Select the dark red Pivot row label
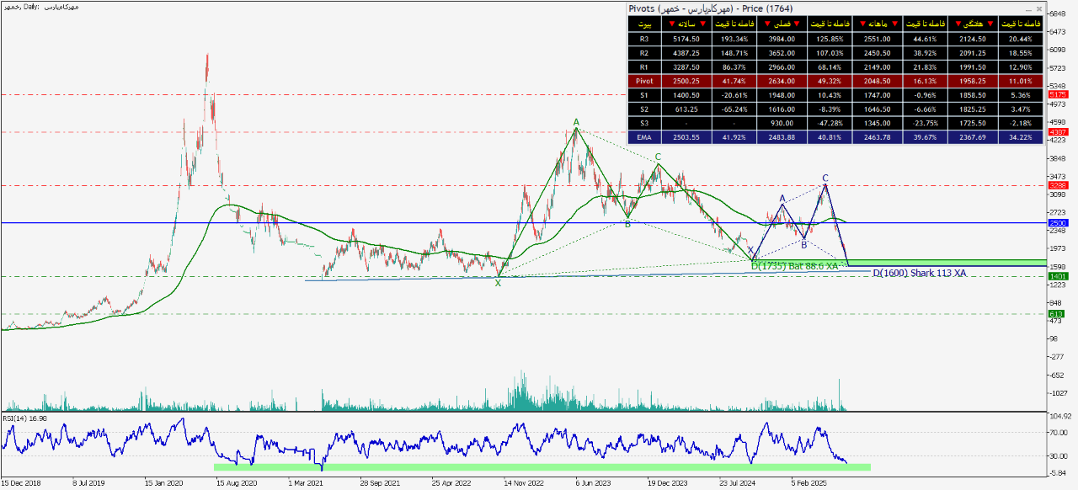Screen dimensions: 1078x490 644,82
